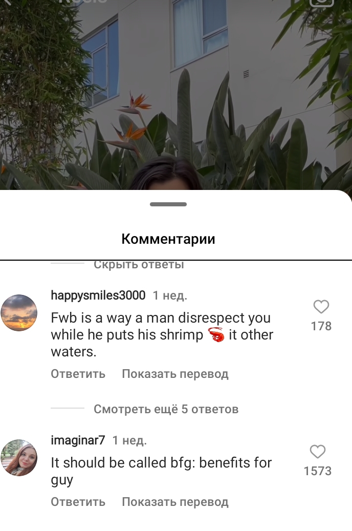
Task: Tap the 178 likes count
Action: point(321,326)
